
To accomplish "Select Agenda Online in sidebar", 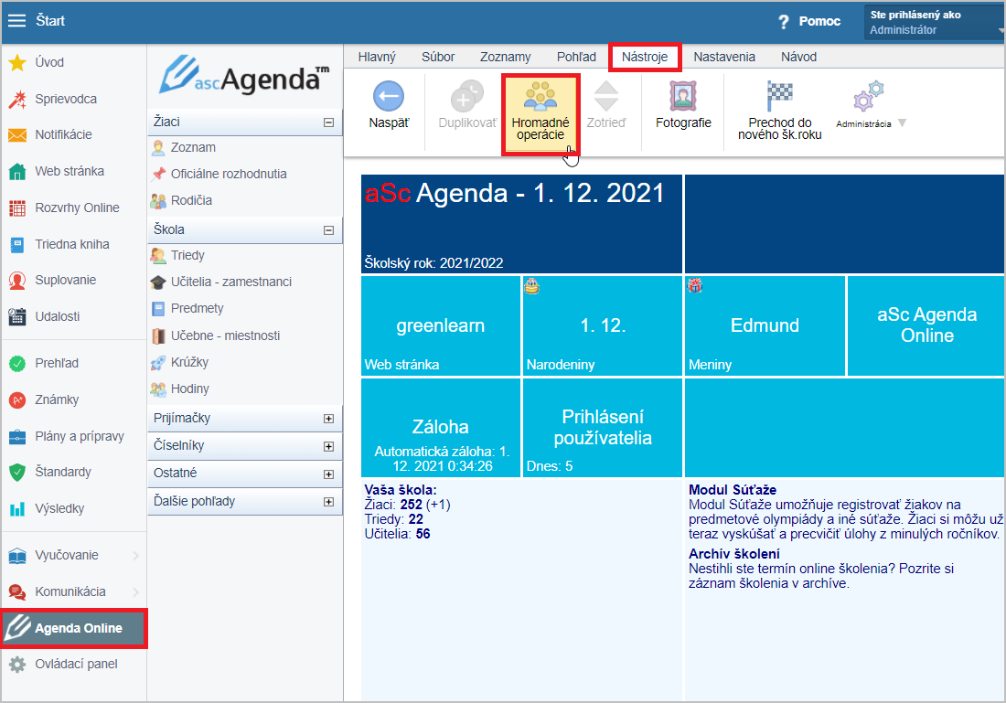I will (74, 629).
